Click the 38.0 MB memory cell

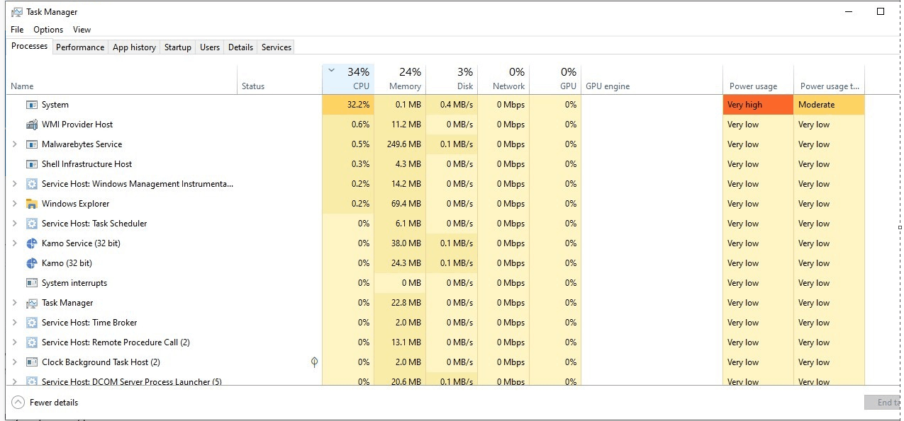(x=400, y=243)
